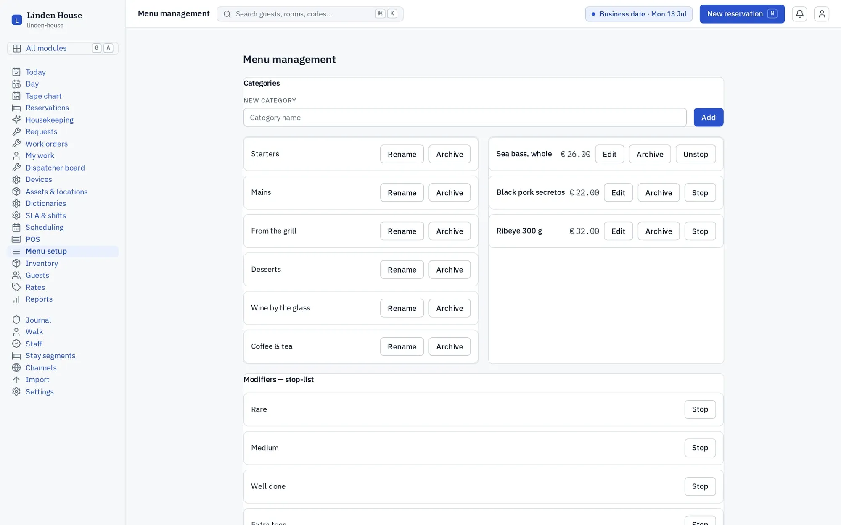The image size is (841, 525).
Task: Open All modules switcher
Action: (x=63, y=48)
